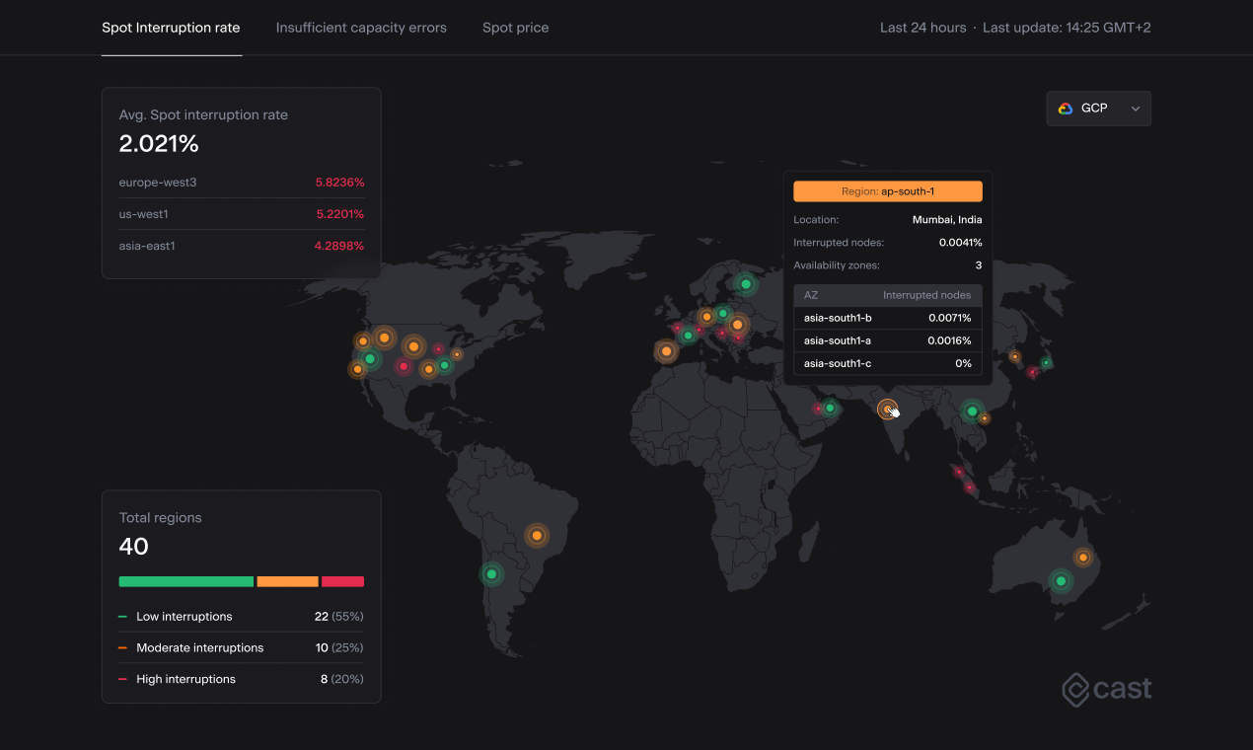Click the asia-south1-b row in tooltip

888,318
